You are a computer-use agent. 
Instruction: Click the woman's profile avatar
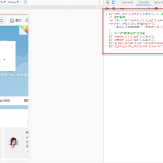click(13, 143)
